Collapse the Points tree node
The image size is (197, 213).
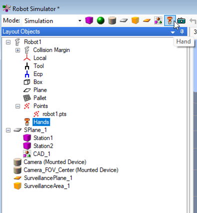coord(17,106)
